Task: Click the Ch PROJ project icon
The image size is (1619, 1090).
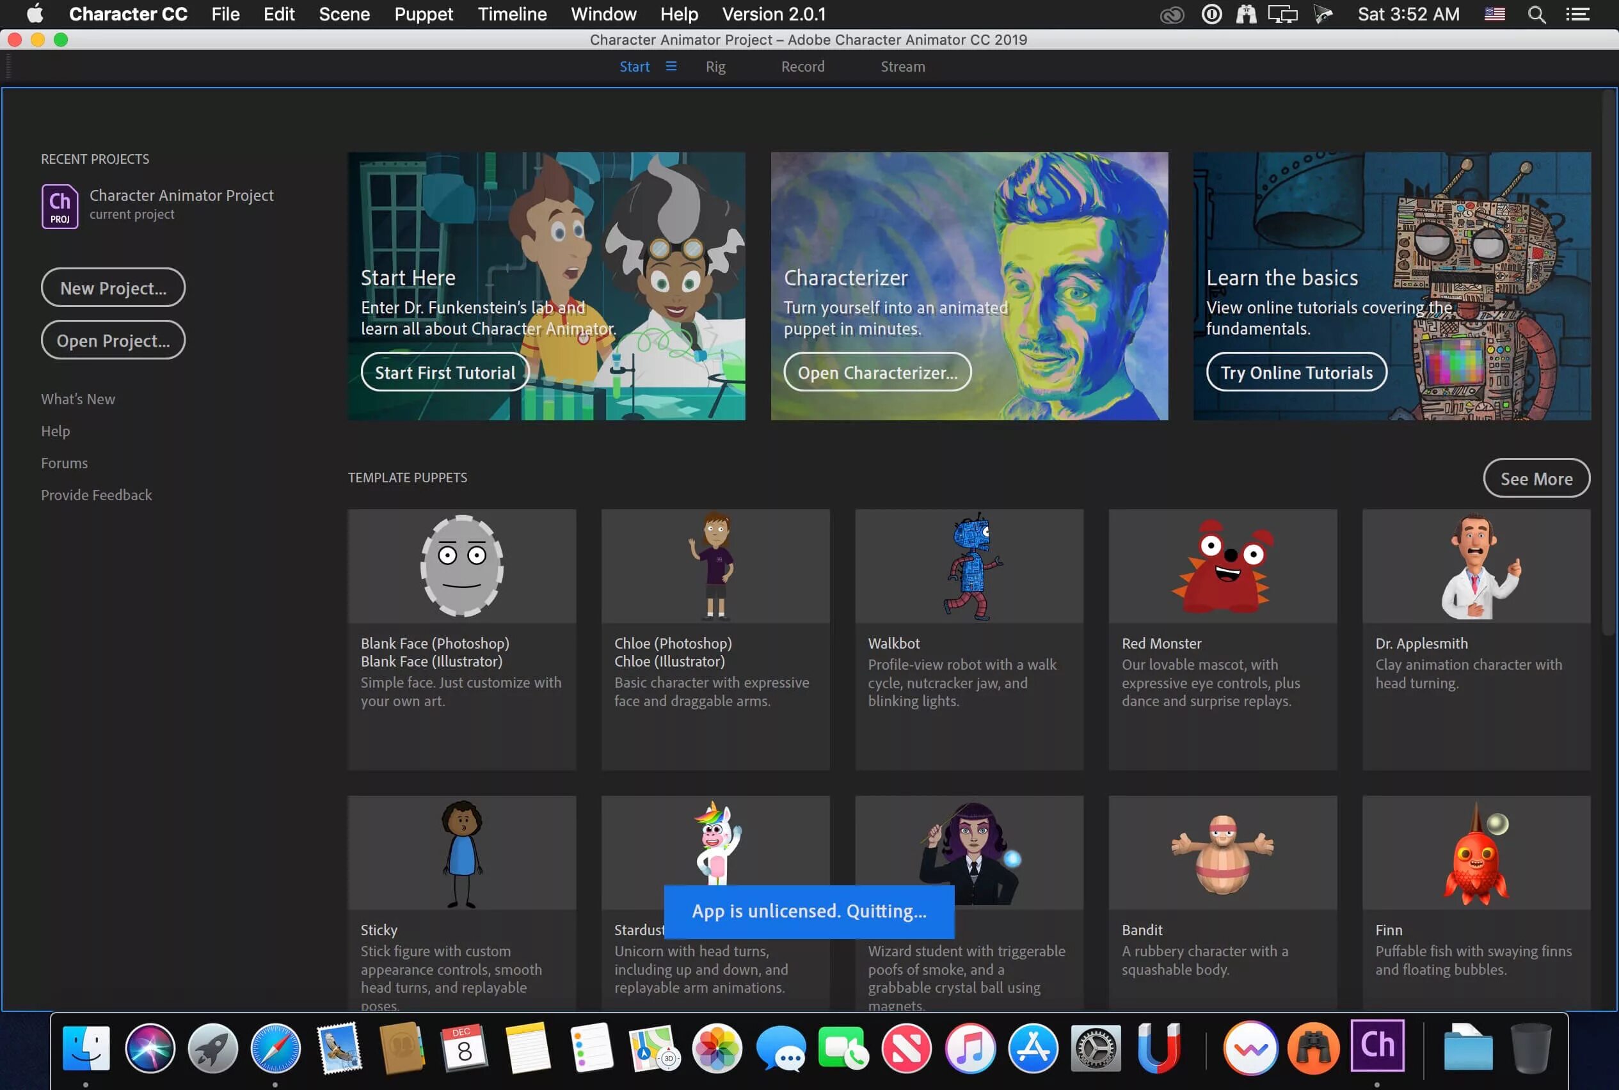Action: (60, 206)
